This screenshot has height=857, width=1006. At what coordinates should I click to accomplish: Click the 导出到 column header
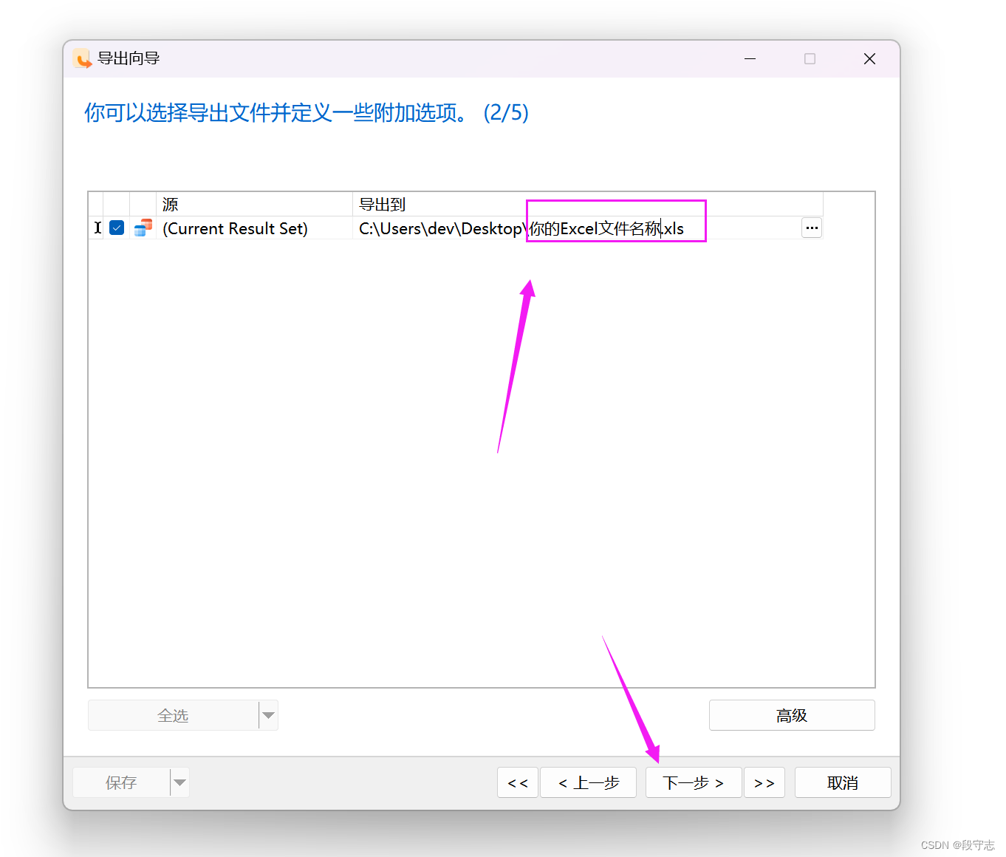point(587,204)
